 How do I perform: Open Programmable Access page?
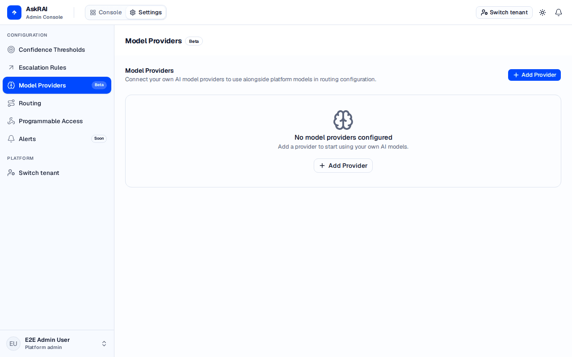(x=57, y=121)
